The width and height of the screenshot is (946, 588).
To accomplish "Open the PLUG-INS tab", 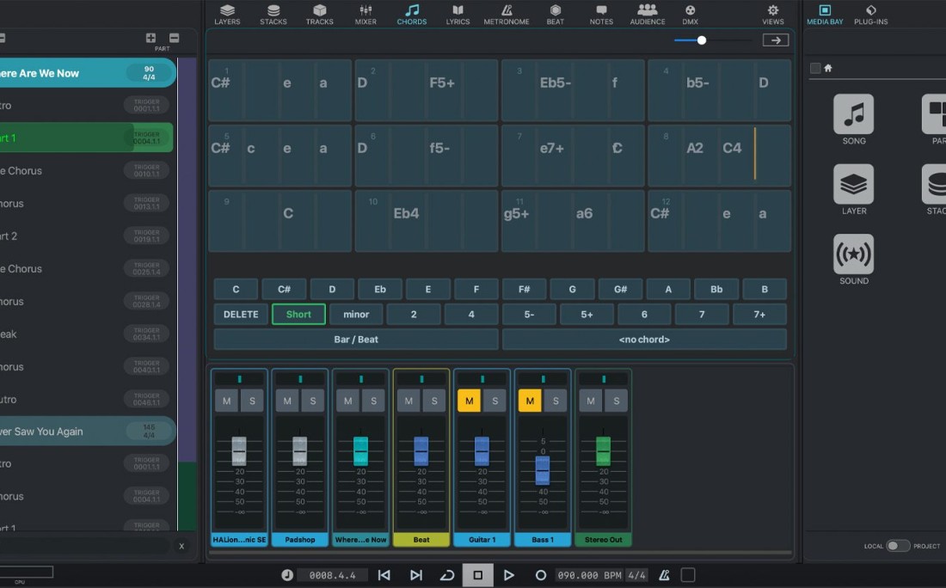I will (x=871, y=15).
